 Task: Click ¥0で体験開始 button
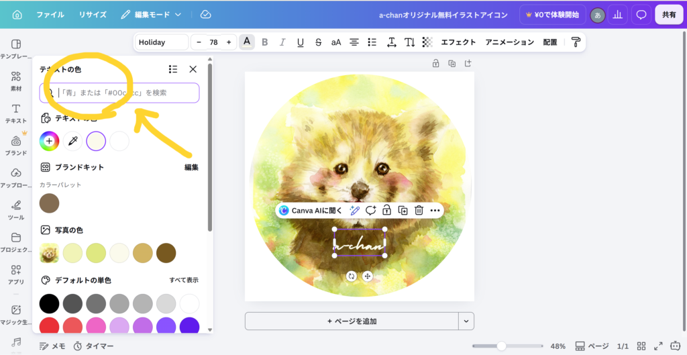[x=552, y=15]
